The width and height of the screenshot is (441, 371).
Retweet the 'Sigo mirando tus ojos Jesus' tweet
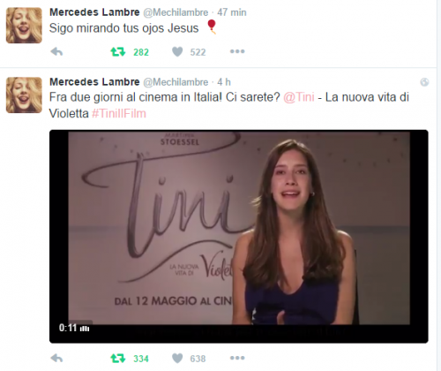point(118,52)
